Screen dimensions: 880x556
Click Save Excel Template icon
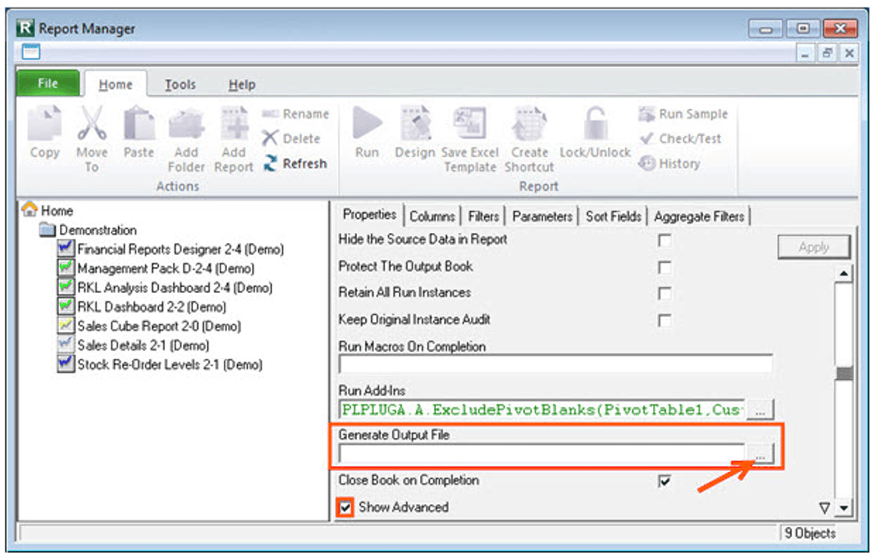coord(470,133)
